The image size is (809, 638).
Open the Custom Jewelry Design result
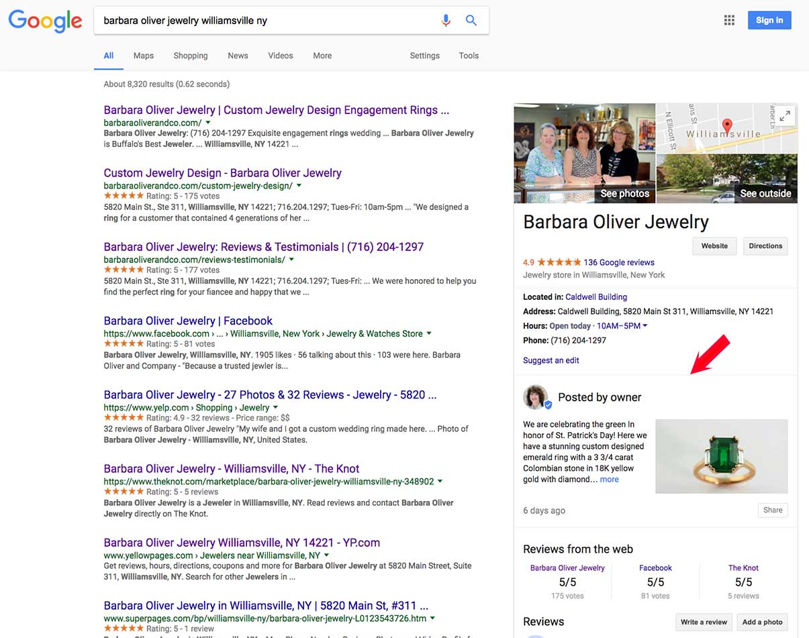coord(223,173)
